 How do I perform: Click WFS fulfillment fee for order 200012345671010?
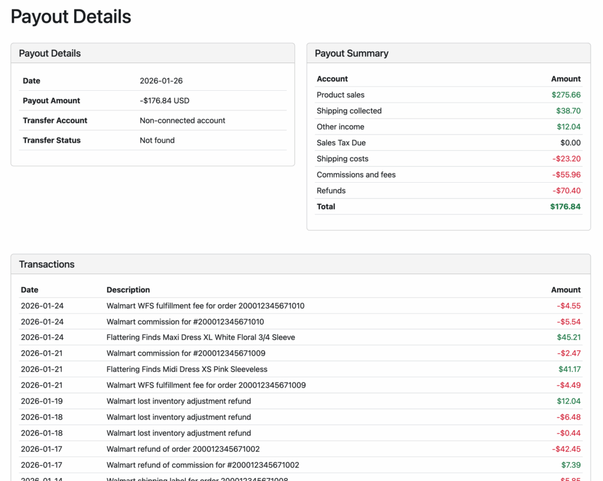tap(206, 306)
